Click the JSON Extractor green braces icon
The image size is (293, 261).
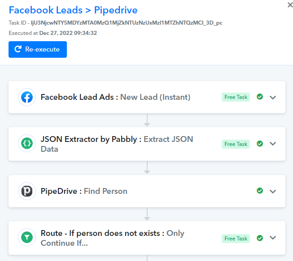point(27,143)
